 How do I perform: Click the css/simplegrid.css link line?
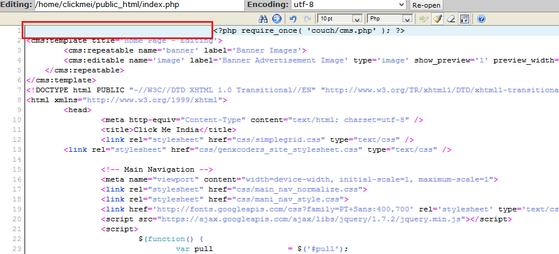click(258, 140)
